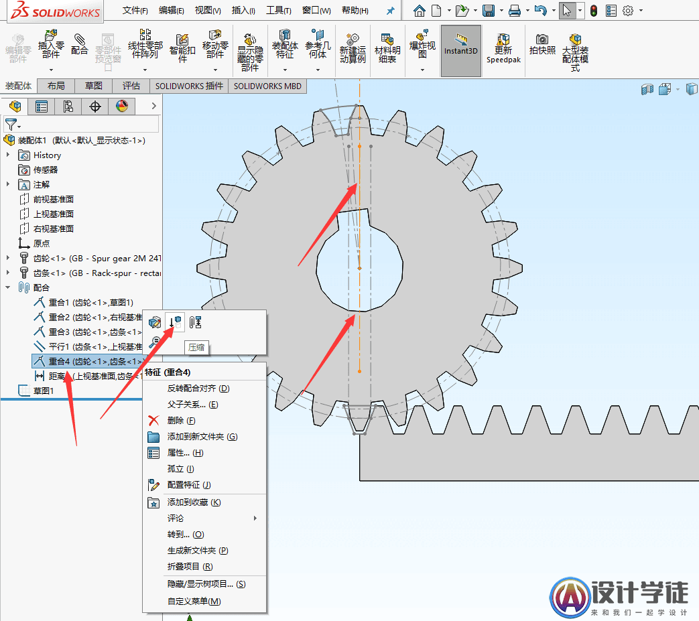
Task: Open Reference Geometry tool
Action: coord(318,44)
